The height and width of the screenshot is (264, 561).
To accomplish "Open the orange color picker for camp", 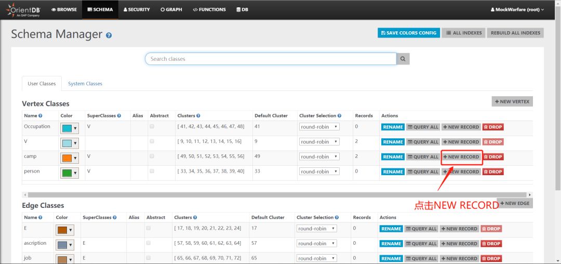I will [70, 159].
